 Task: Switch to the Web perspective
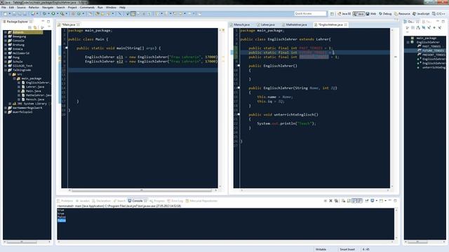(x=371, y=14)
